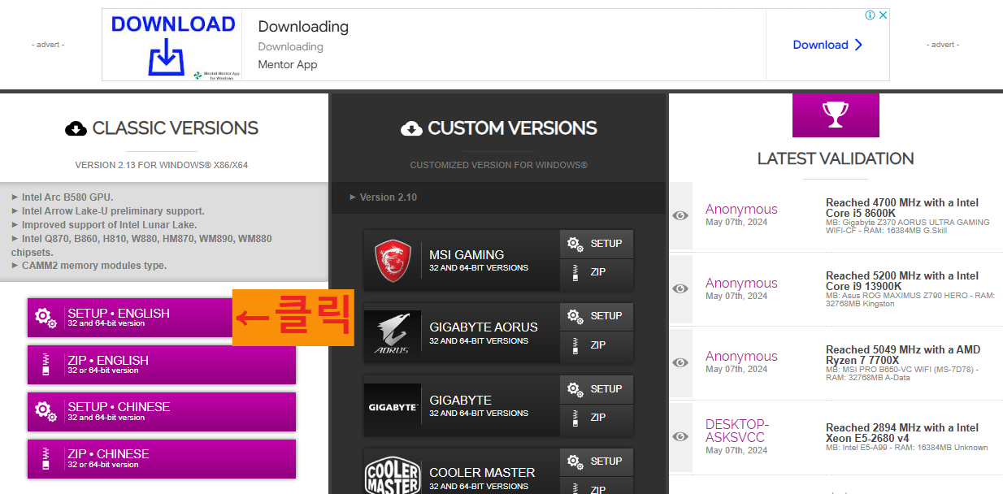This screenshot has height=494, width=1003.
Task: Open Reached 4700 MHz Core i5 8600K result
Action: click(902, 208)
